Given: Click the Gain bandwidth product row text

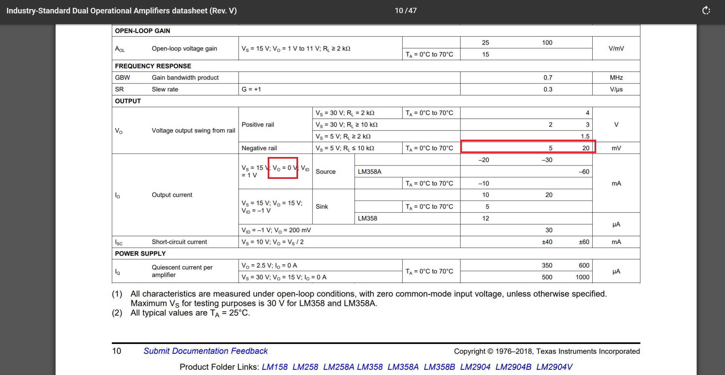Looking at the screenshot, I should pyautogui.click(x=185, y=78).
